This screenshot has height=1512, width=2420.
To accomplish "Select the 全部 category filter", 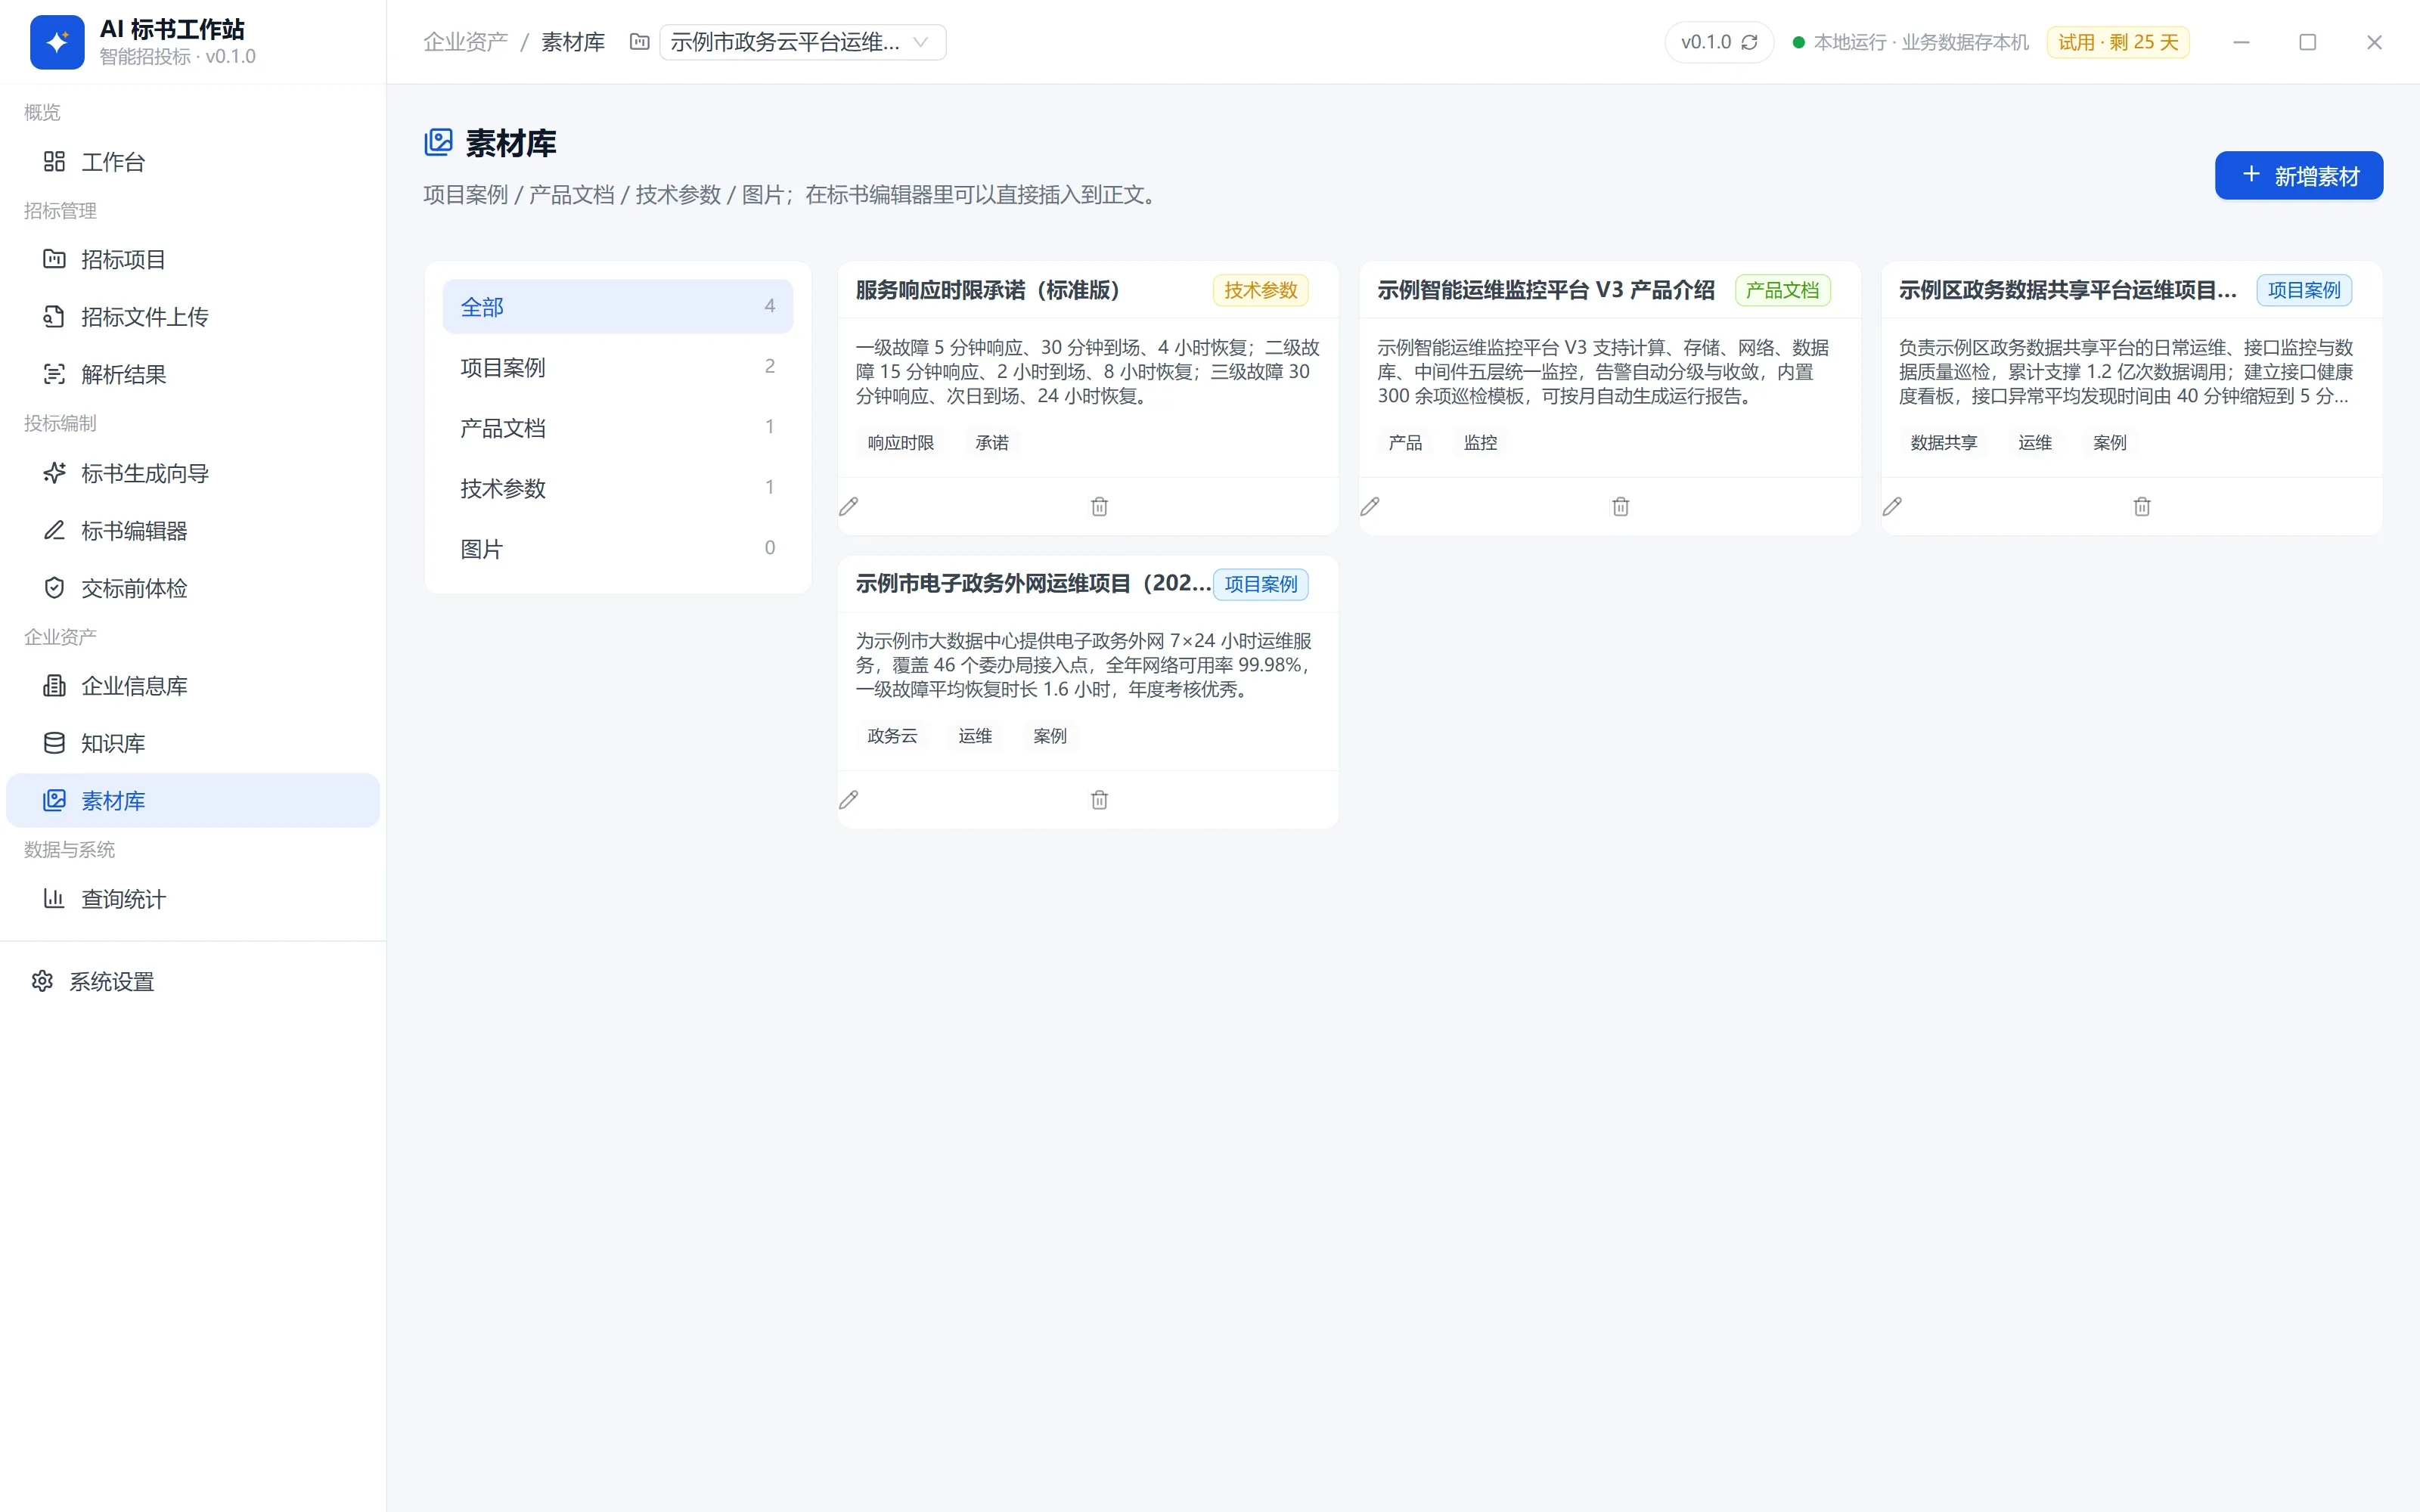I will pyautogui.click(x=617, y=307).
